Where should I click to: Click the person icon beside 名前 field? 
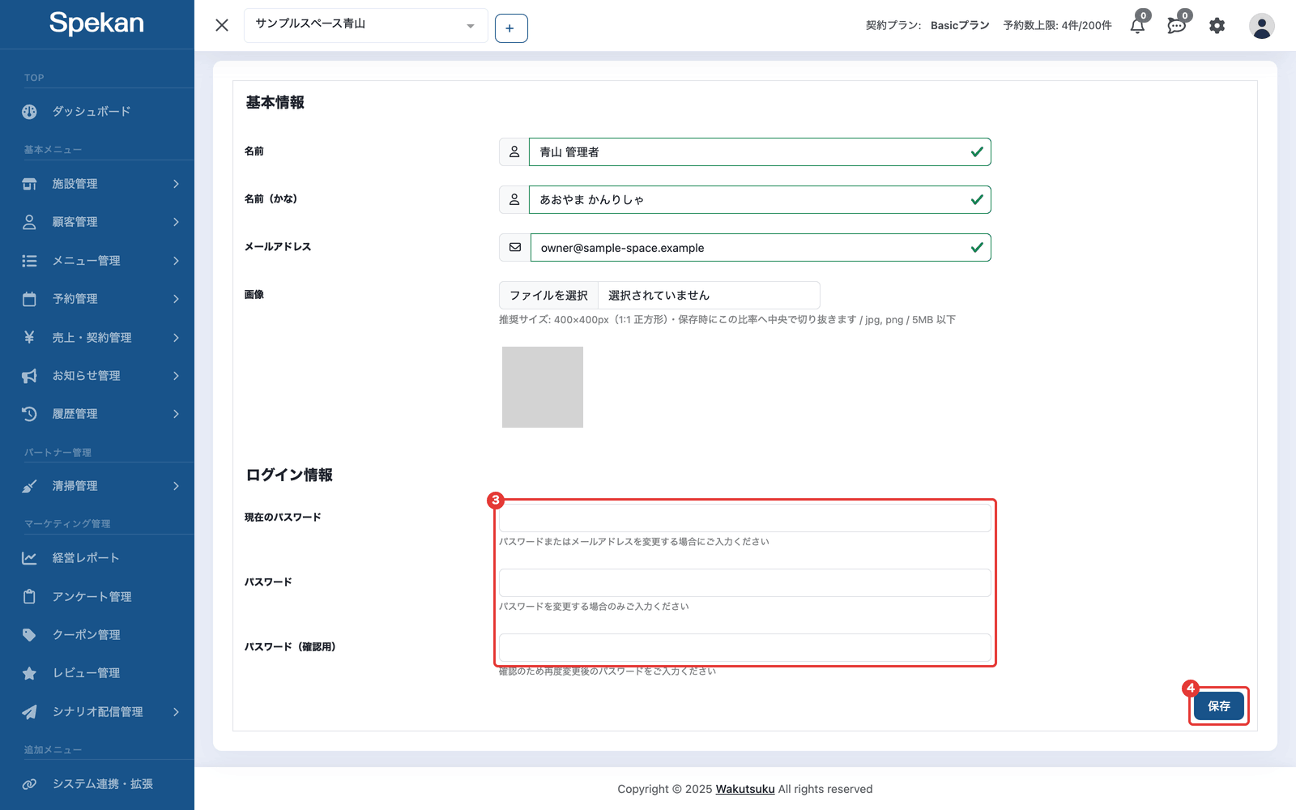click(x=514, y=152)
